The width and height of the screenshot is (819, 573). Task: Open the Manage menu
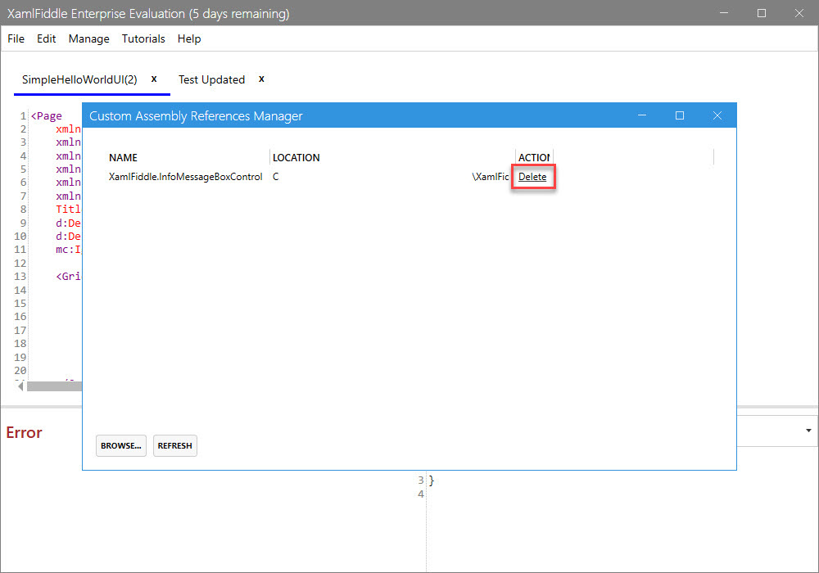[x=88, y=39]
